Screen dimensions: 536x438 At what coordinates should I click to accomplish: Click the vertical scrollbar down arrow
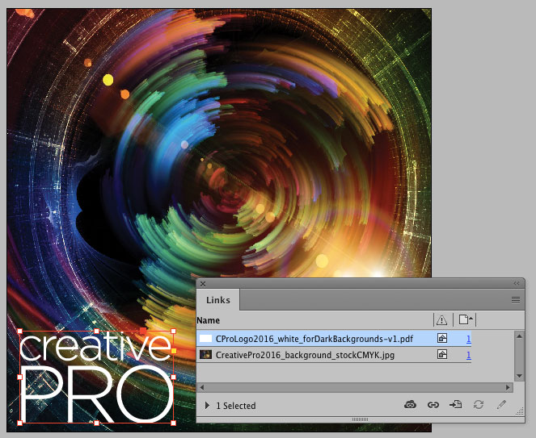click(x=519, y=376)
